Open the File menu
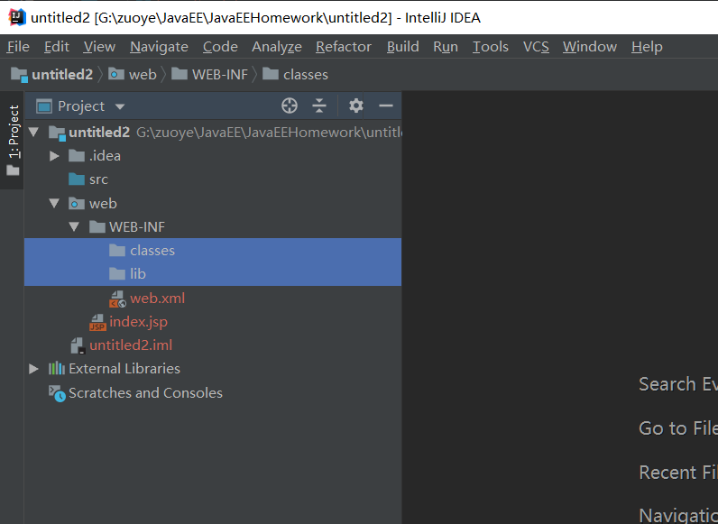Viewport: 718px width, 524px height. pos(18,47)
